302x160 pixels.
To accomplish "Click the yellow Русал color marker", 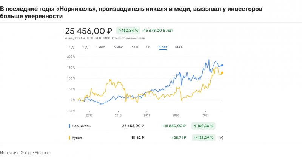I will click(69, 138).
